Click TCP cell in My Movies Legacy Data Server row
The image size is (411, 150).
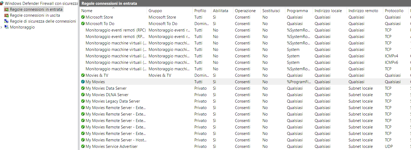[388, 101]
